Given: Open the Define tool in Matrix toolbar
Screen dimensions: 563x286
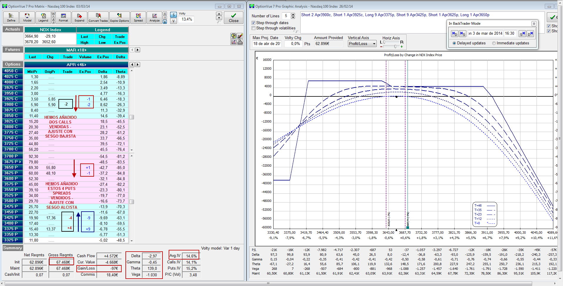Looking at the screenshot, I should [x=11, y=17].
